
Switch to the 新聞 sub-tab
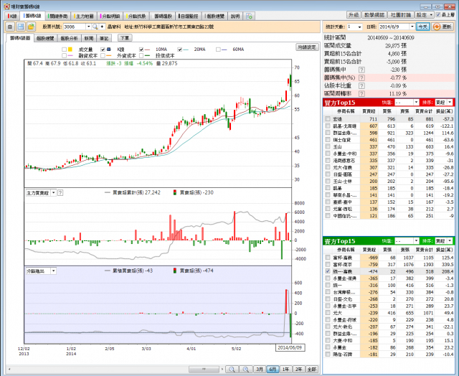click(89, 38)
